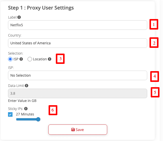The width and height of the screenshot is (163, 141).
Task: Click the red annotation box numbered 6
Action: coord(53,110)
